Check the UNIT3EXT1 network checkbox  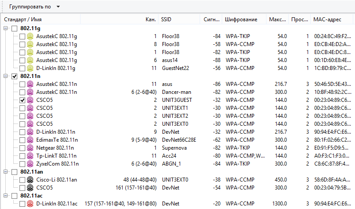(x=22, y=108)
